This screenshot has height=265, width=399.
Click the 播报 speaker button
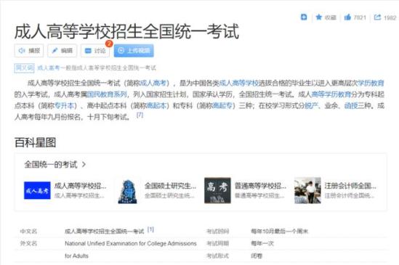[29, 51]
